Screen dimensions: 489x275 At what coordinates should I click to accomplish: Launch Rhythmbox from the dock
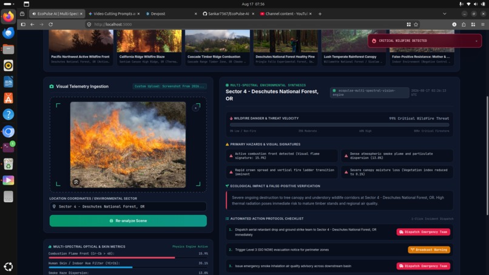8,66
